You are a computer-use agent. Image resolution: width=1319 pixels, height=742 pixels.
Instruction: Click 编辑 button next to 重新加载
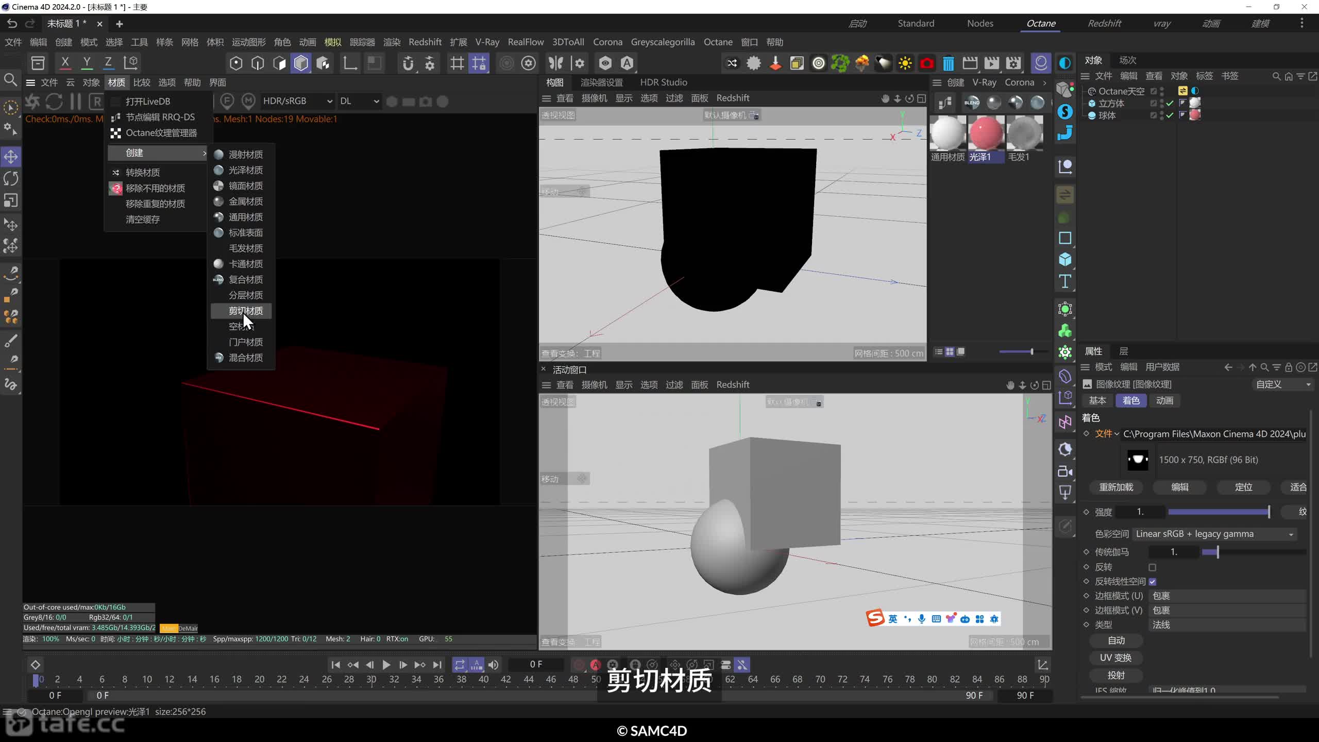coord(1180,487)
